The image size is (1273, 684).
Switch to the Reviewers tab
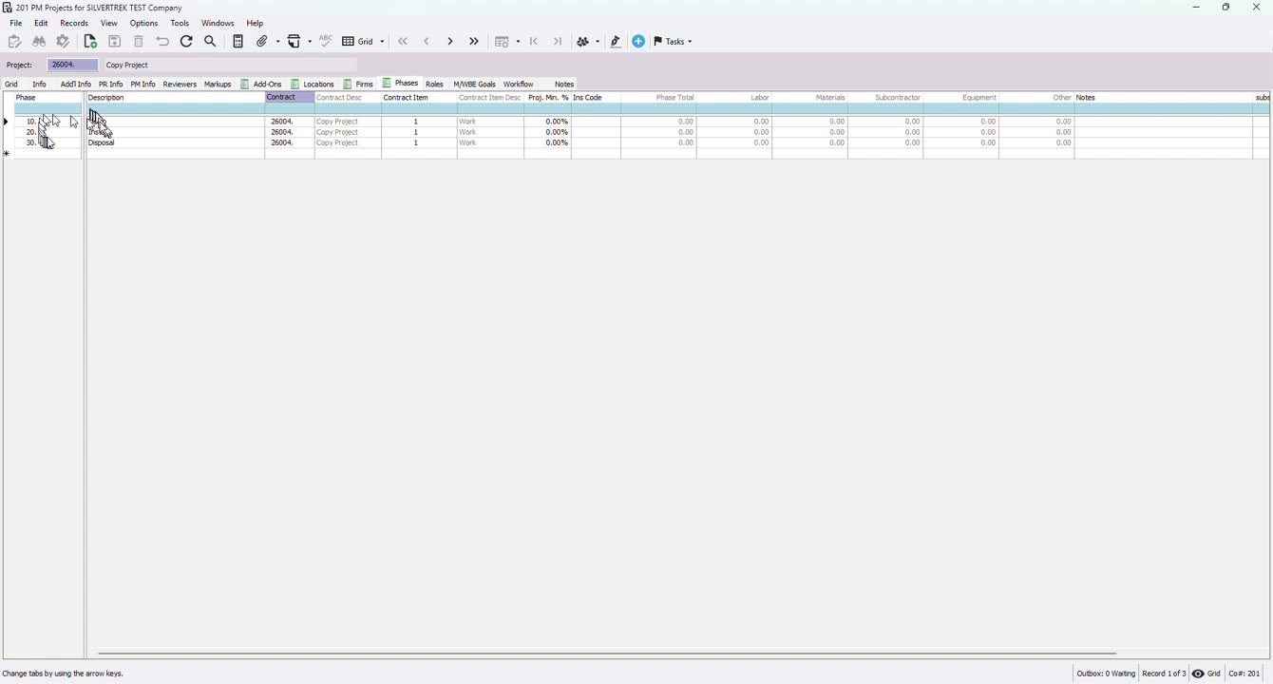pyautogui.click(x=180, y=85)
